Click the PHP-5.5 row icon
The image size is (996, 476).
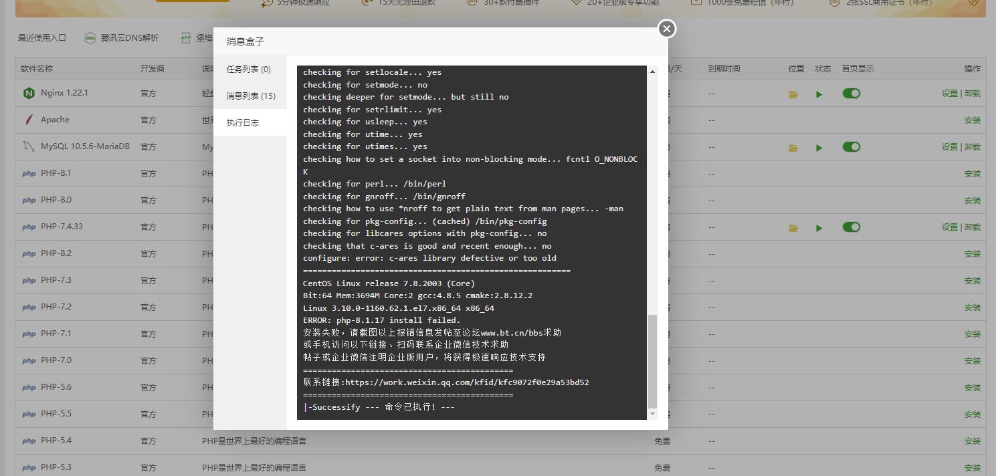point(29,414)
